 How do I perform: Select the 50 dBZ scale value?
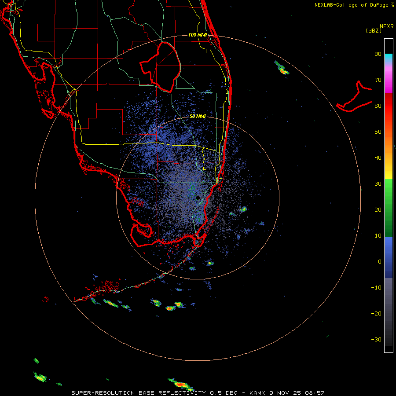[x=378, y=132]
